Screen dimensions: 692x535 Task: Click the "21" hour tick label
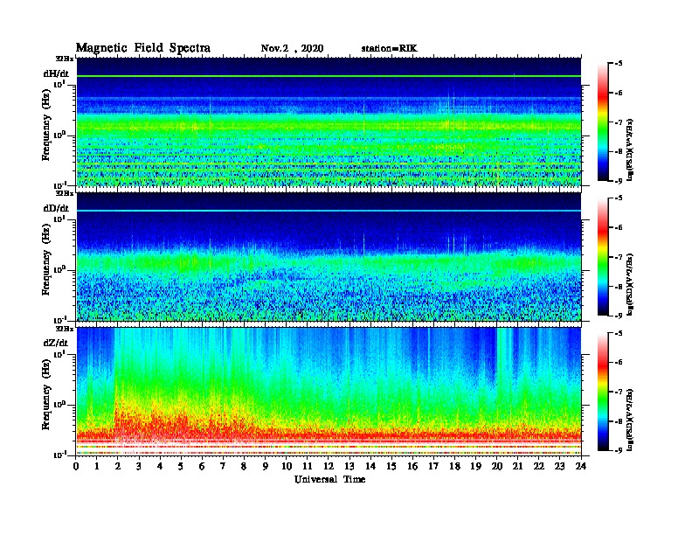point(517,466)
